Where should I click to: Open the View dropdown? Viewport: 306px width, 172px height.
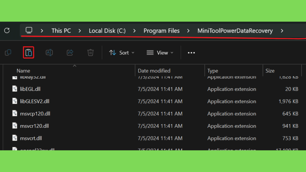point(160,53)
